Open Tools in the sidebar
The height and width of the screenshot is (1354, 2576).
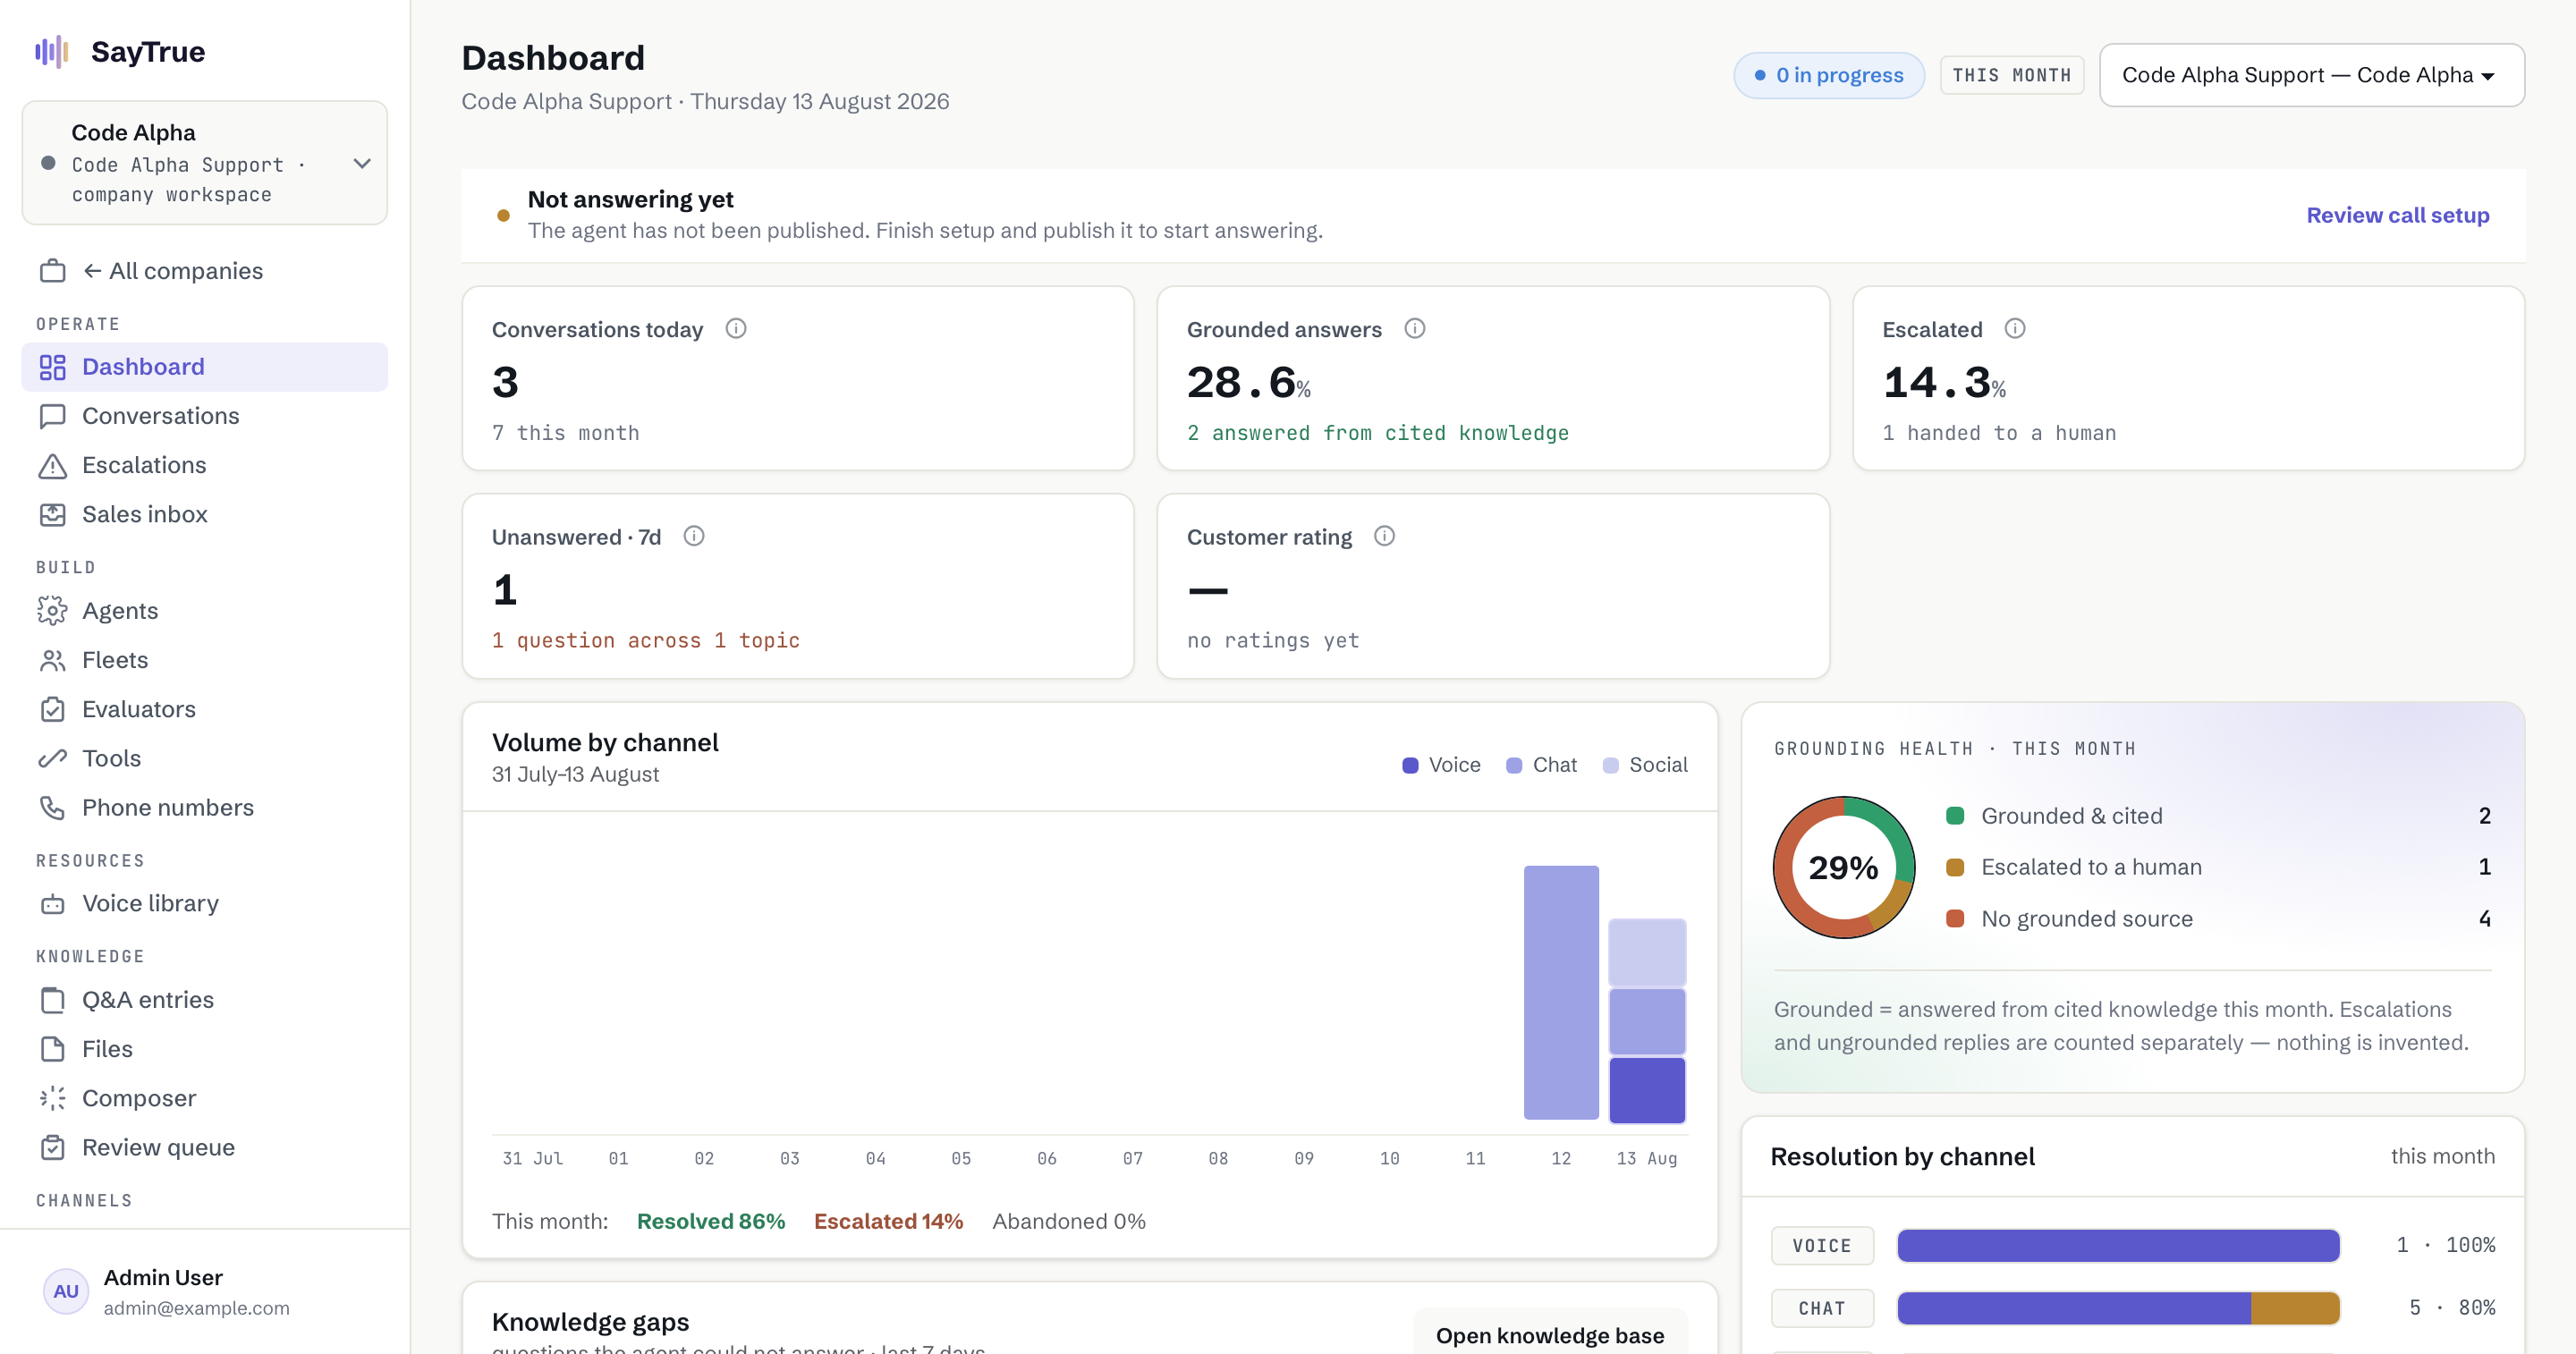point(205,758)
